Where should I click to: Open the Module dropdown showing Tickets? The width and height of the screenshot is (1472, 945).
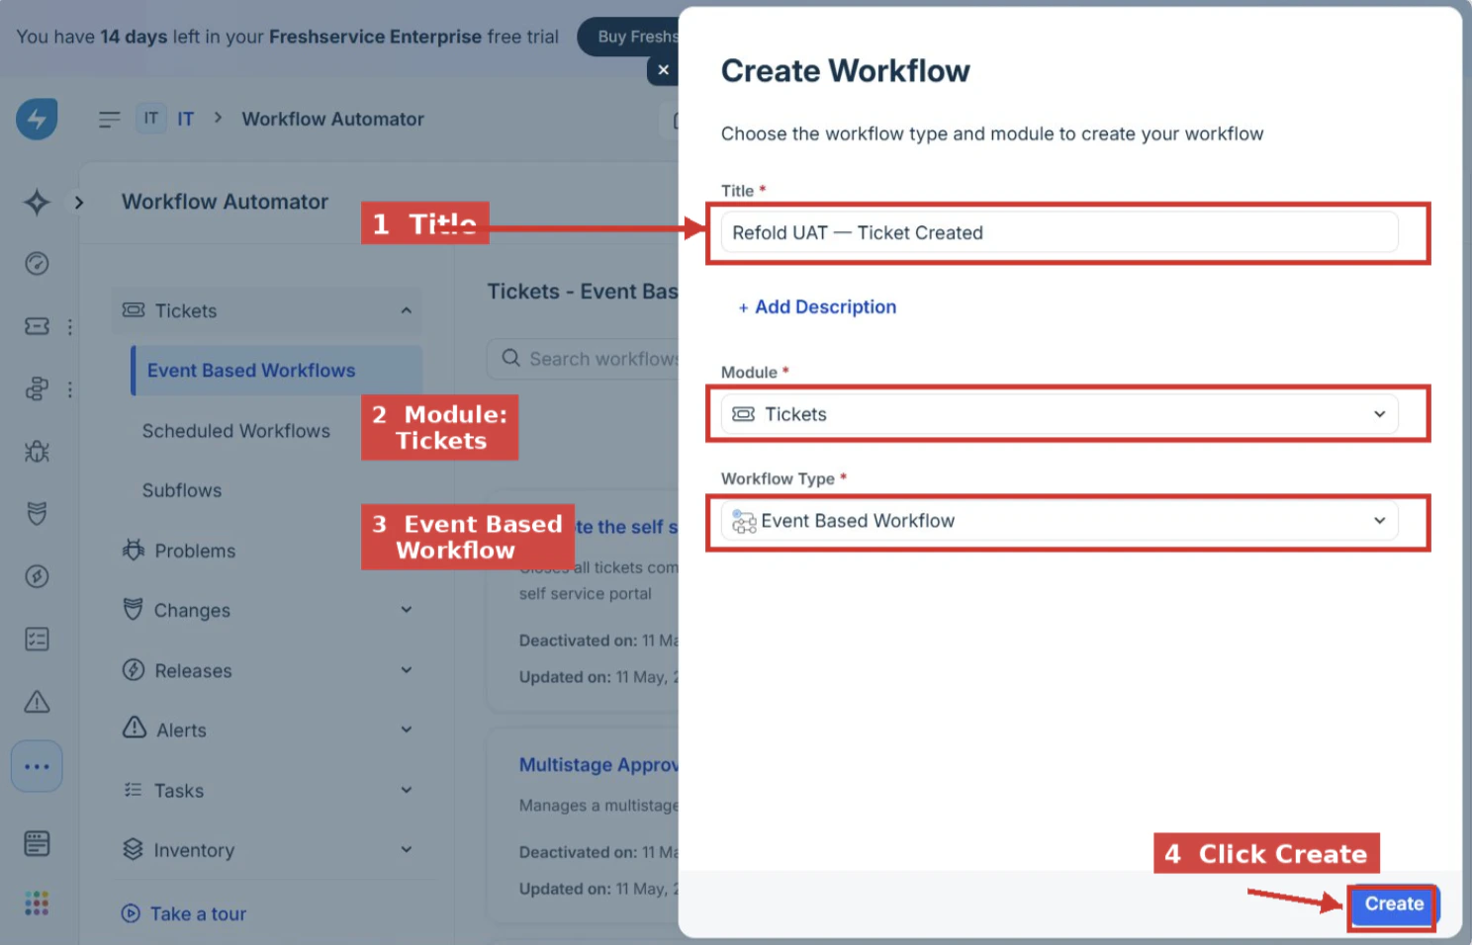(x=1059, y=414)
